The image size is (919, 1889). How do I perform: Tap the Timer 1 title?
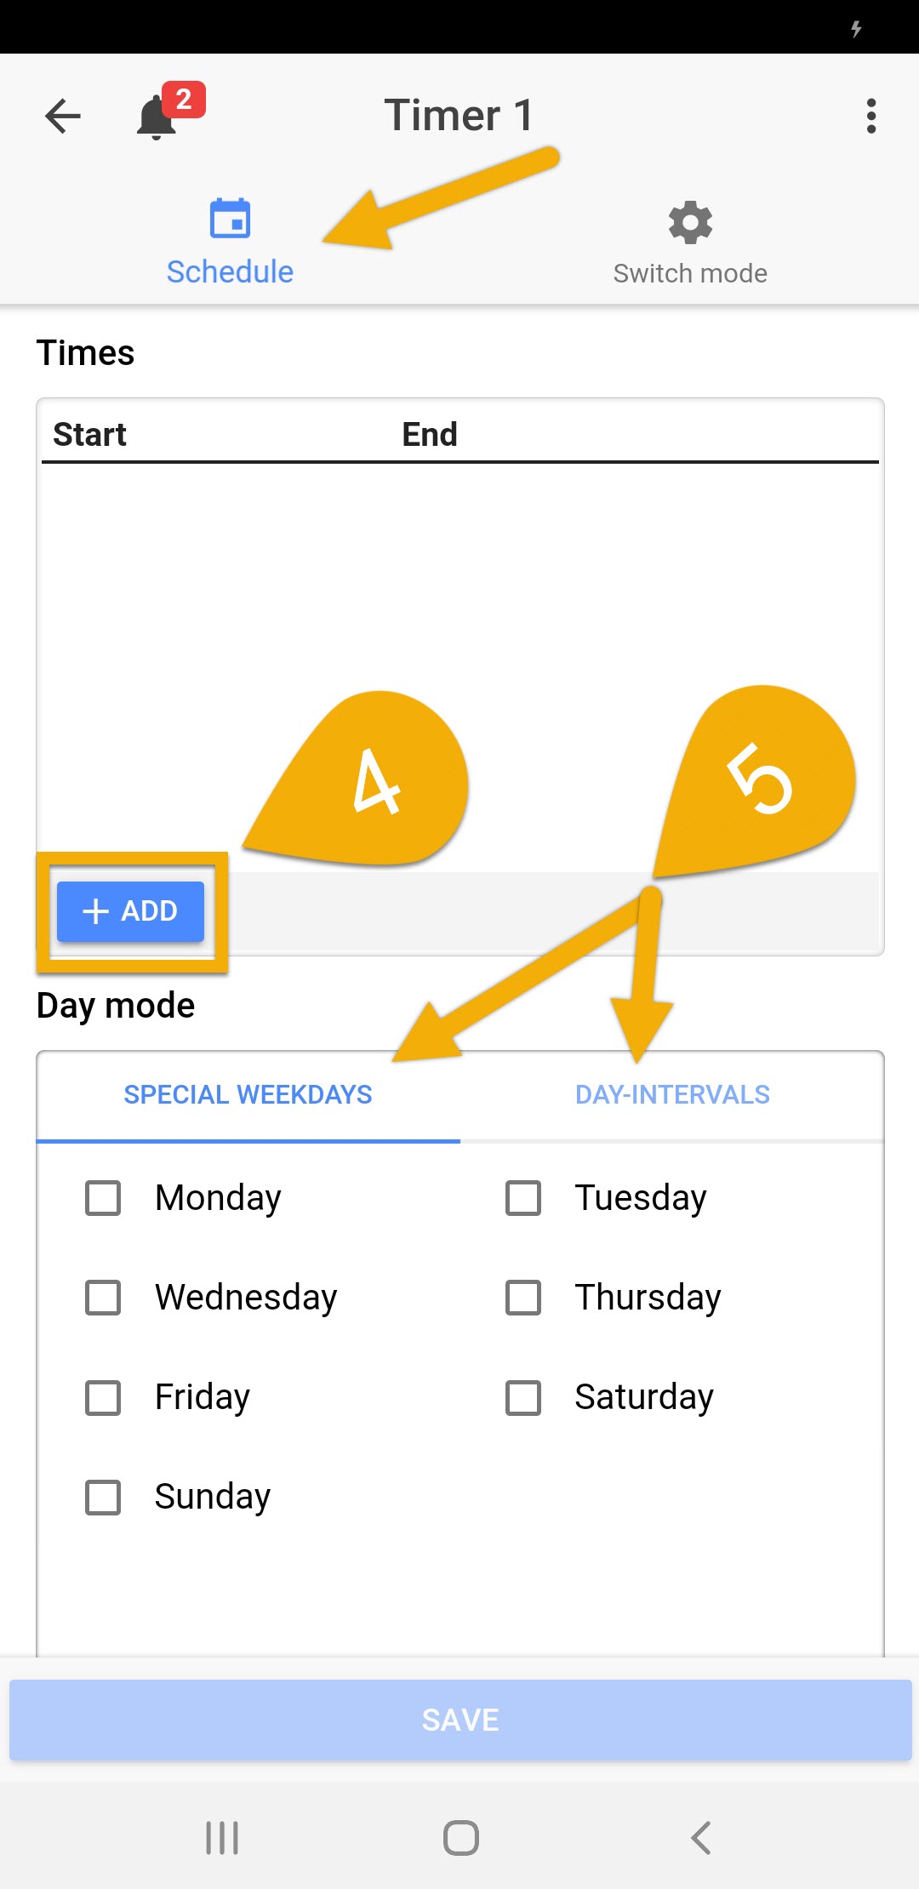click(x=459, y=115)
